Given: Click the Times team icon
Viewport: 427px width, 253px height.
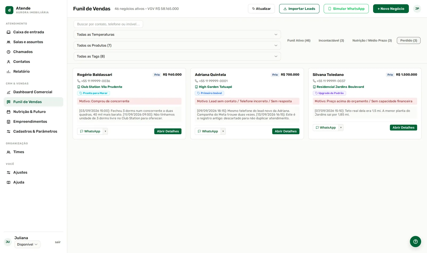Looking at the screenshot, I should (x=9, y=152).
